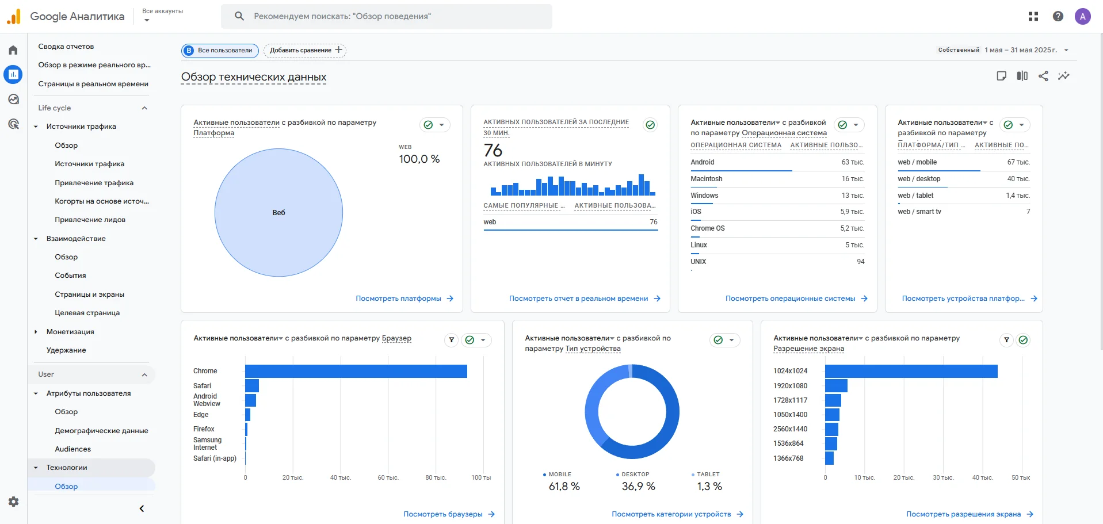Click filter icon on Browser card
This screenshot has width=1103, height=524.
[x=452, y=340]
